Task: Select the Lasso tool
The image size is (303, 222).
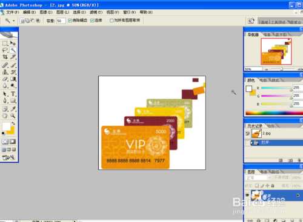Action: pyautogui.click(x=5, y=50)
